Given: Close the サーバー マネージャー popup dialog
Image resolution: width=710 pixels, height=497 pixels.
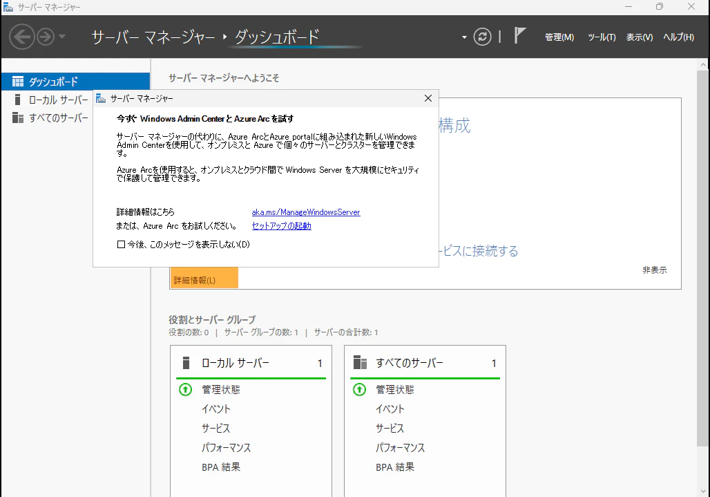Looking at the screenshot, I should pos(428,98).
